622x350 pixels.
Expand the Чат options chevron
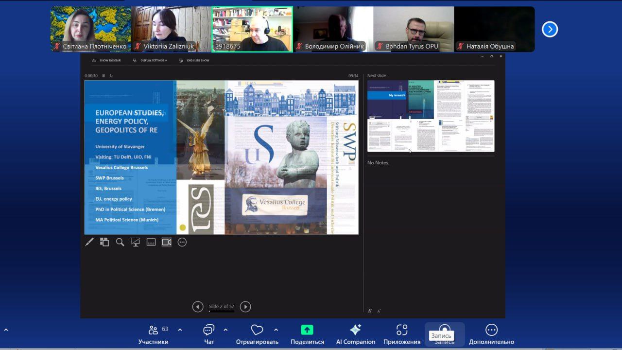(x=225, y=330)
